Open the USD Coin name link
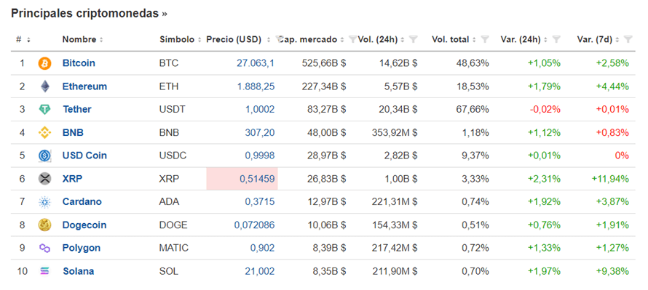The width and height of the screenshot is (648, 290). [84, 156]
